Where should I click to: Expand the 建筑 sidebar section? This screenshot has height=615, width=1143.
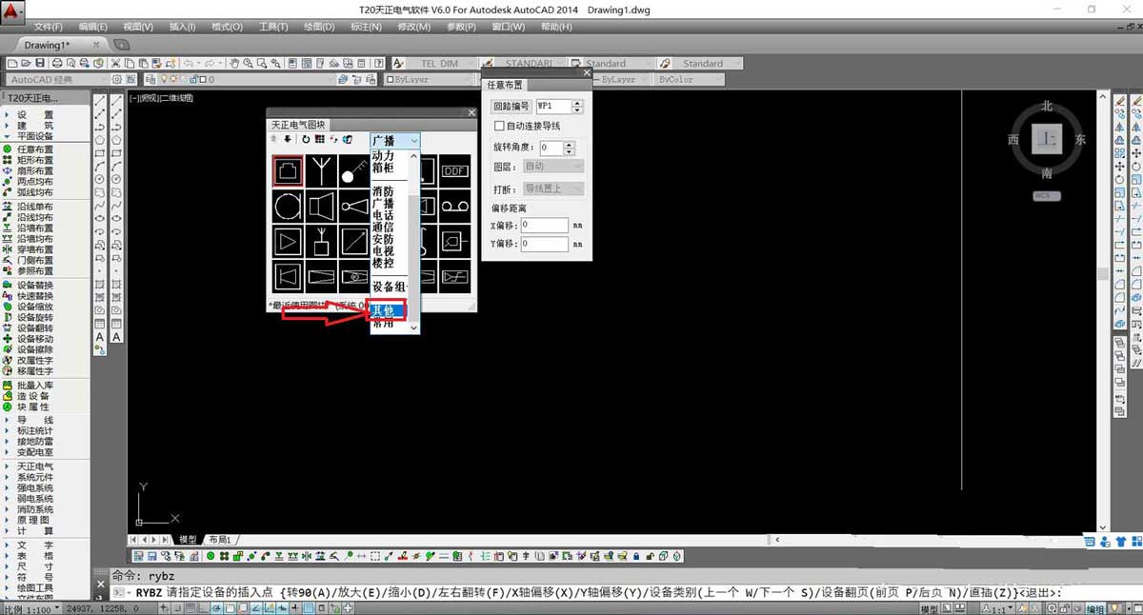(x=34, y=125)
